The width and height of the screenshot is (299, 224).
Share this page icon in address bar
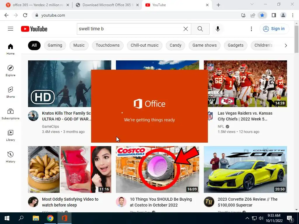pyautogui.click(x=253, y=15)
